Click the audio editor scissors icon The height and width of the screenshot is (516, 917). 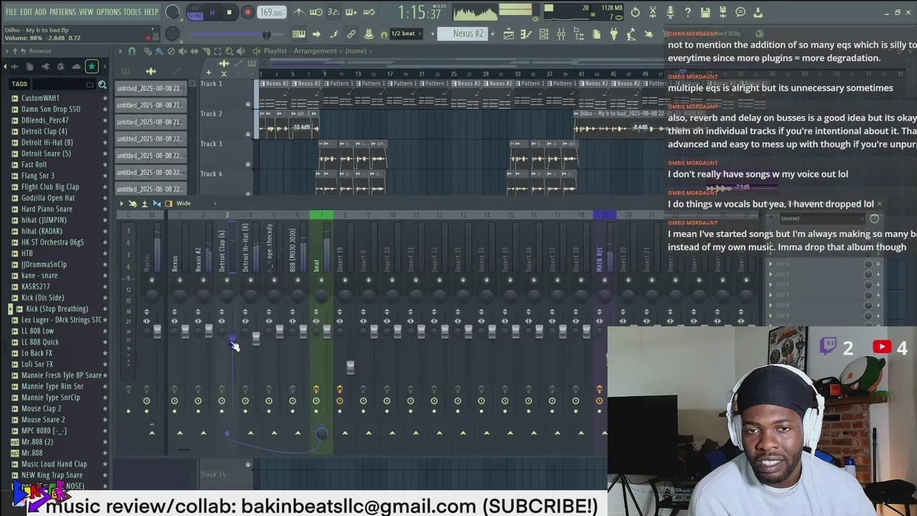pyautogui.click(x=653, y=12)
